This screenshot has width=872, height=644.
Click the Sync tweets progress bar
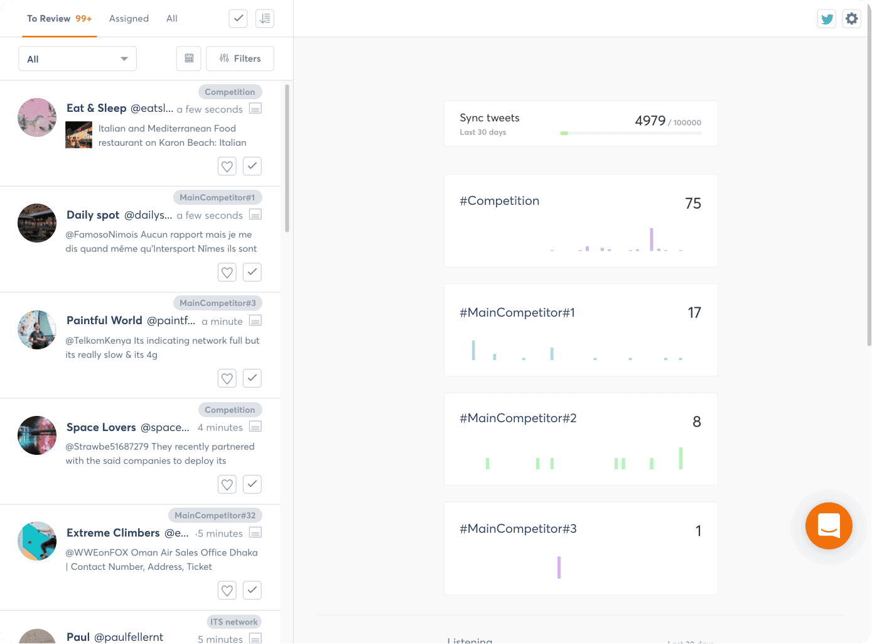pyautogui.click(x=631, y=133)
